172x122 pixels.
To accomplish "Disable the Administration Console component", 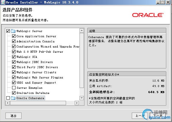I will click(14, 41).
